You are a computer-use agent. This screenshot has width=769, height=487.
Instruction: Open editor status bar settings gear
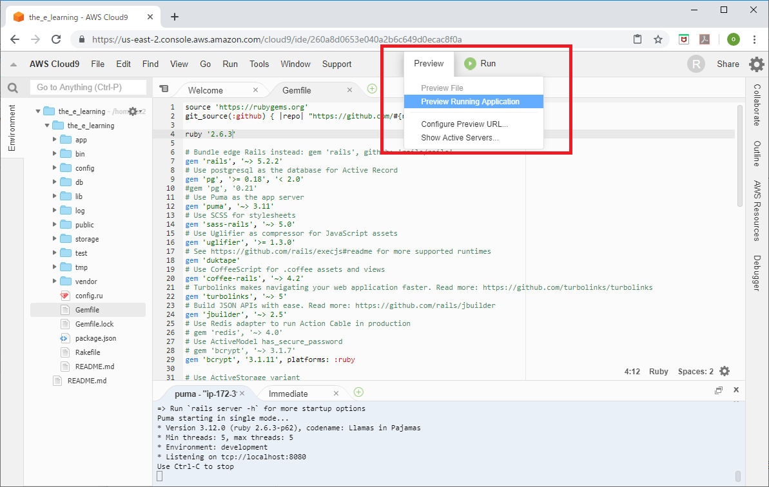725,372
